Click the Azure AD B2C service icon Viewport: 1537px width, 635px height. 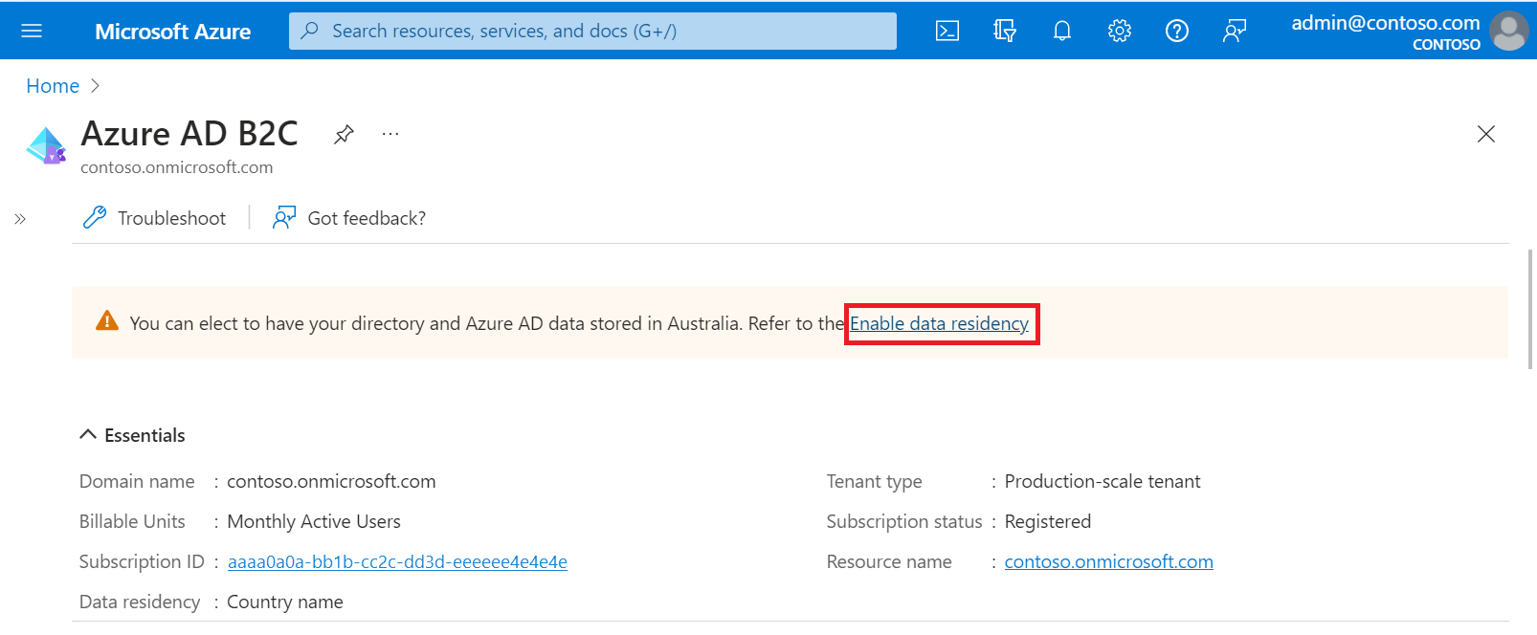click(46, 145)
